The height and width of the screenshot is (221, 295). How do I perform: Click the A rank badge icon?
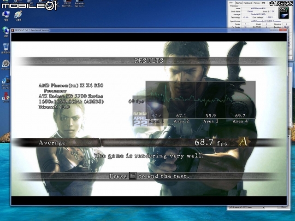point(243,142)
